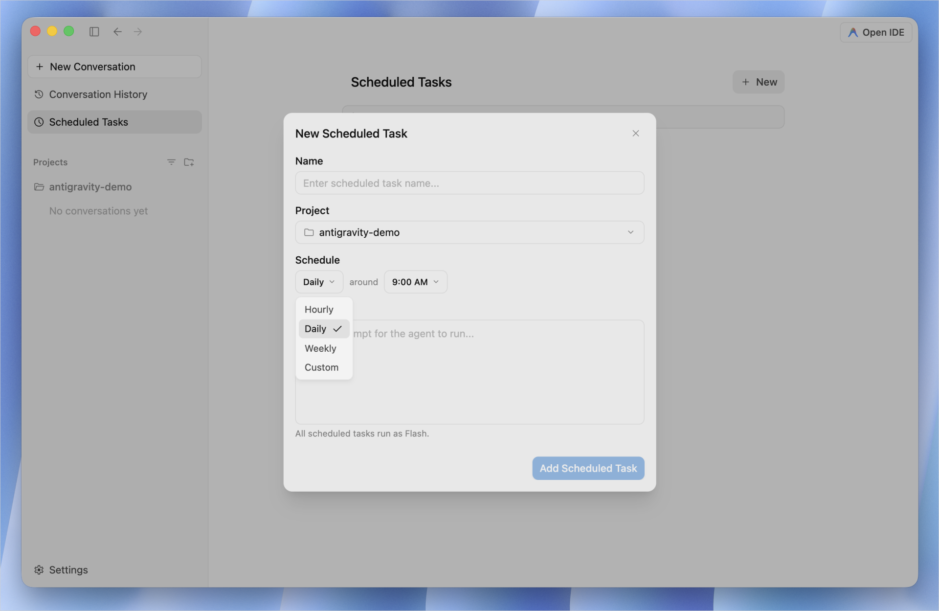Choose the checked Daily option in list
Image resolution: width=939 pixels, height=611 pixels.
(x=324, y=329)
